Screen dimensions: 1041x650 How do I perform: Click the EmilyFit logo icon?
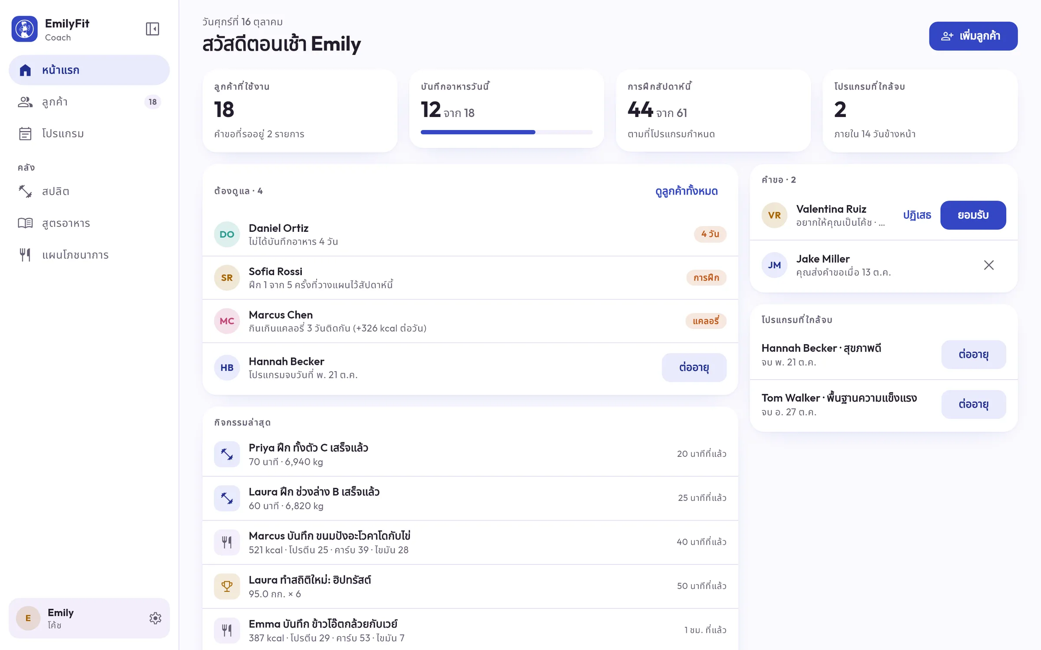click(25, 29)
